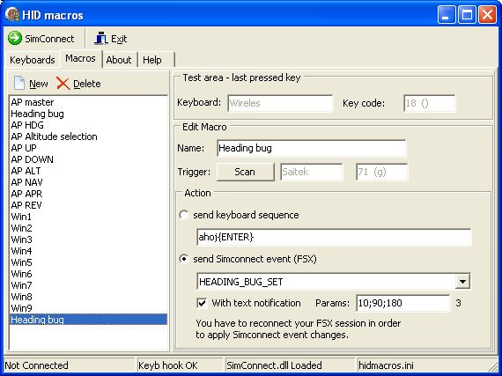Click the Params field with 10;90;180
Viewport: 502px width, 376px height.
(x=402, y=303)
